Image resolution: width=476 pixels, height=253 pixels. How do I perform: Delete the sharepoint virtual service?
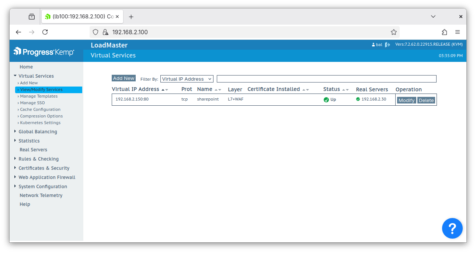[426, 100]
